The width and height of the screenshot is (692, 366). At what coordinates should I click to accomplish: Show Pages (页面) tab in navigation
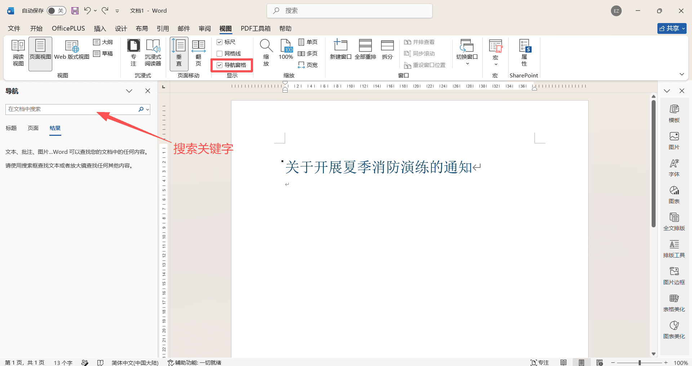pos(33,128)
